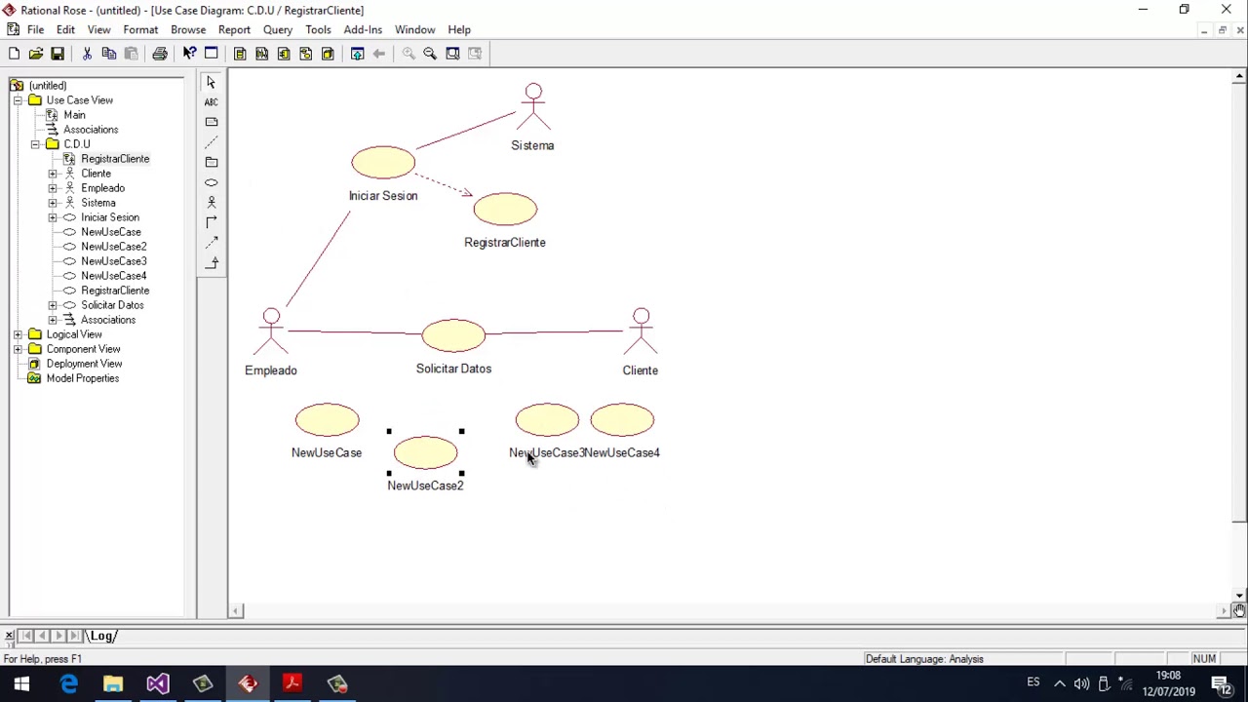Fit diagram in window icon
Viewport: 1248px width, 702px height.
click(x=452, y=54)
